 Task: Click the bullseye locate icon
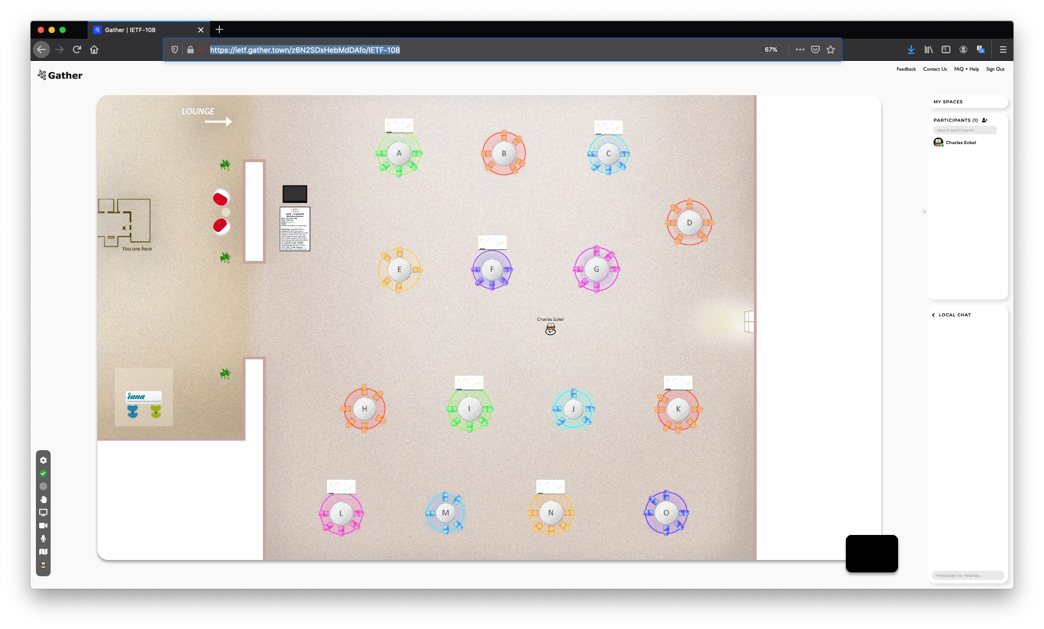pyautogui.click(x=43, y=487)
